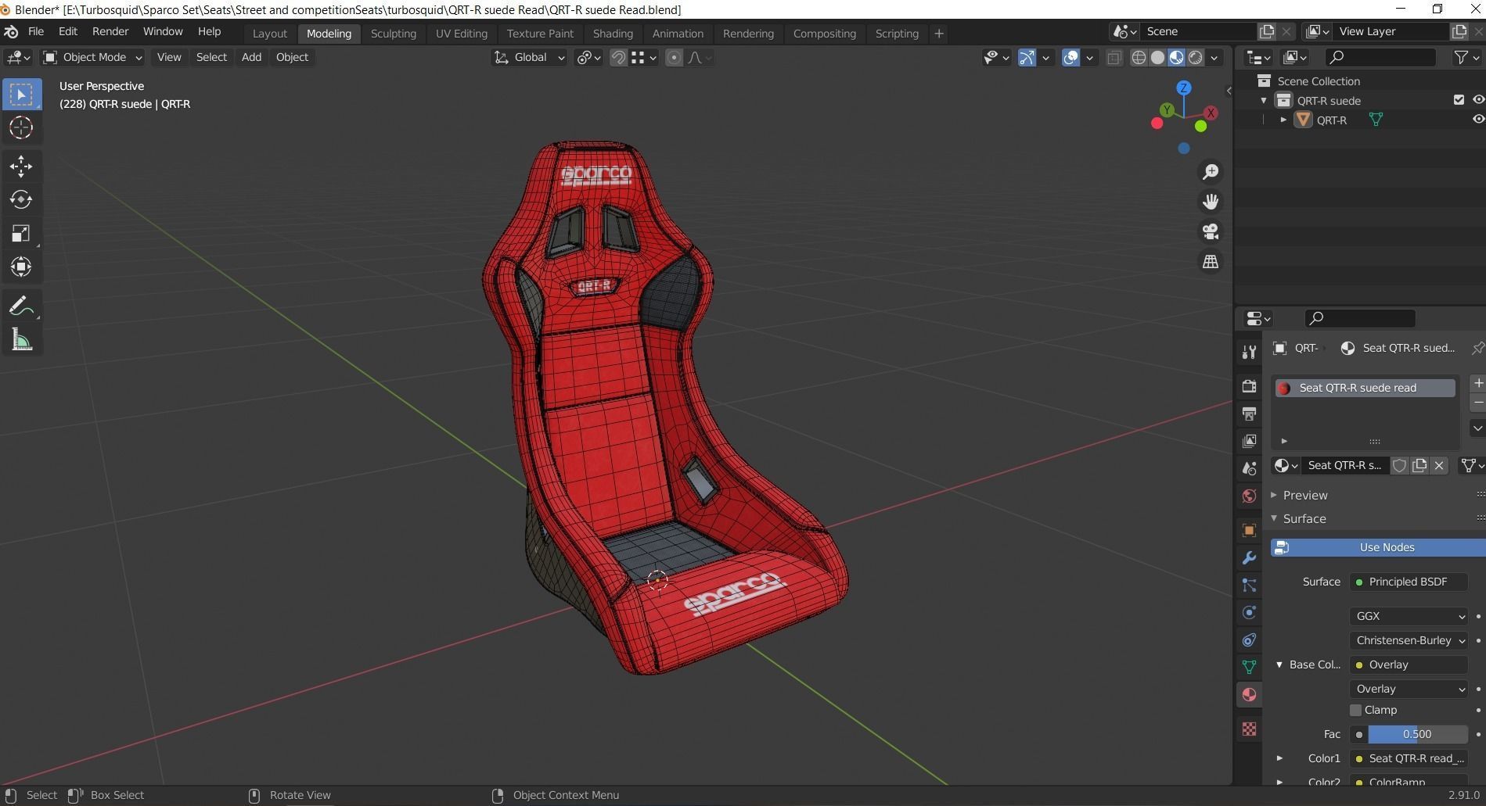
Task: Select the Measure tool
Action: [21, 339]
